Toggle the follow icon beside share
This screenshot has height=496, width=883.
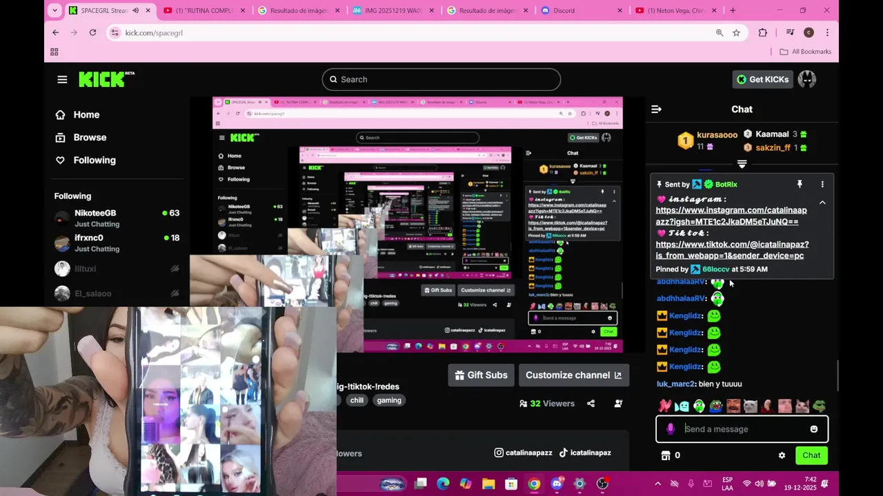pyautogui.click(x=618, y=404)
